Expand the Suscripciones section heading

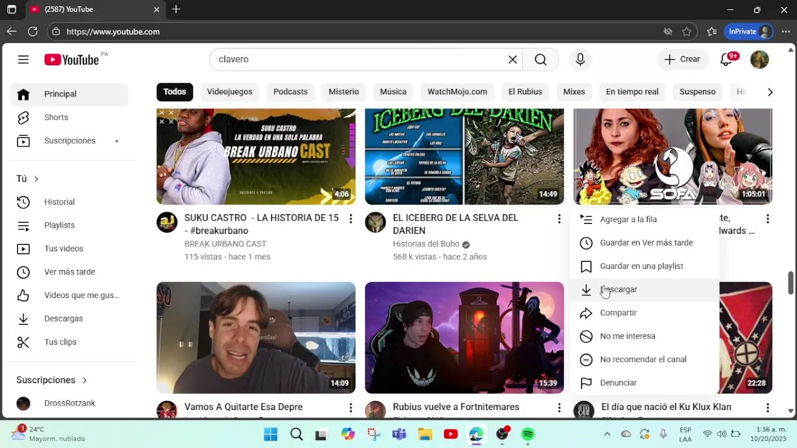[52, 380]
